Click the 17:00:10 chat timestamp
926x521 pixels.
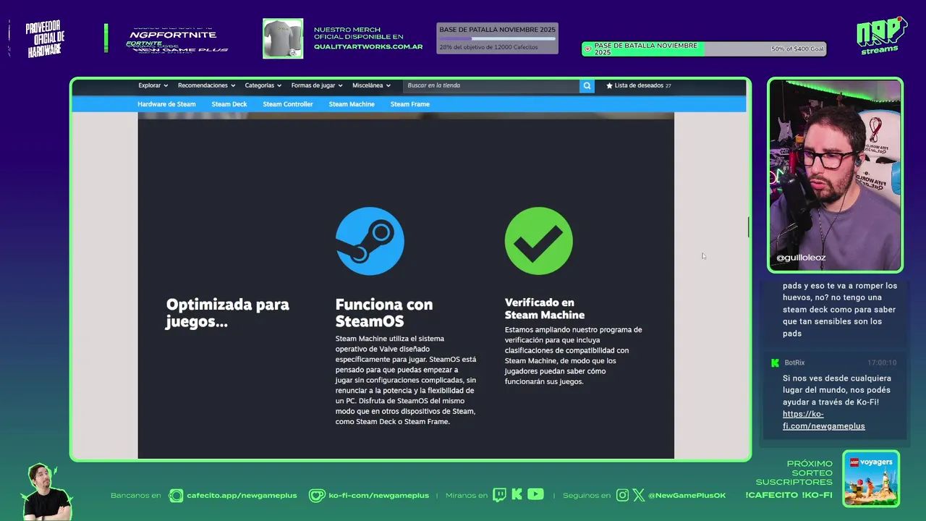882,363
